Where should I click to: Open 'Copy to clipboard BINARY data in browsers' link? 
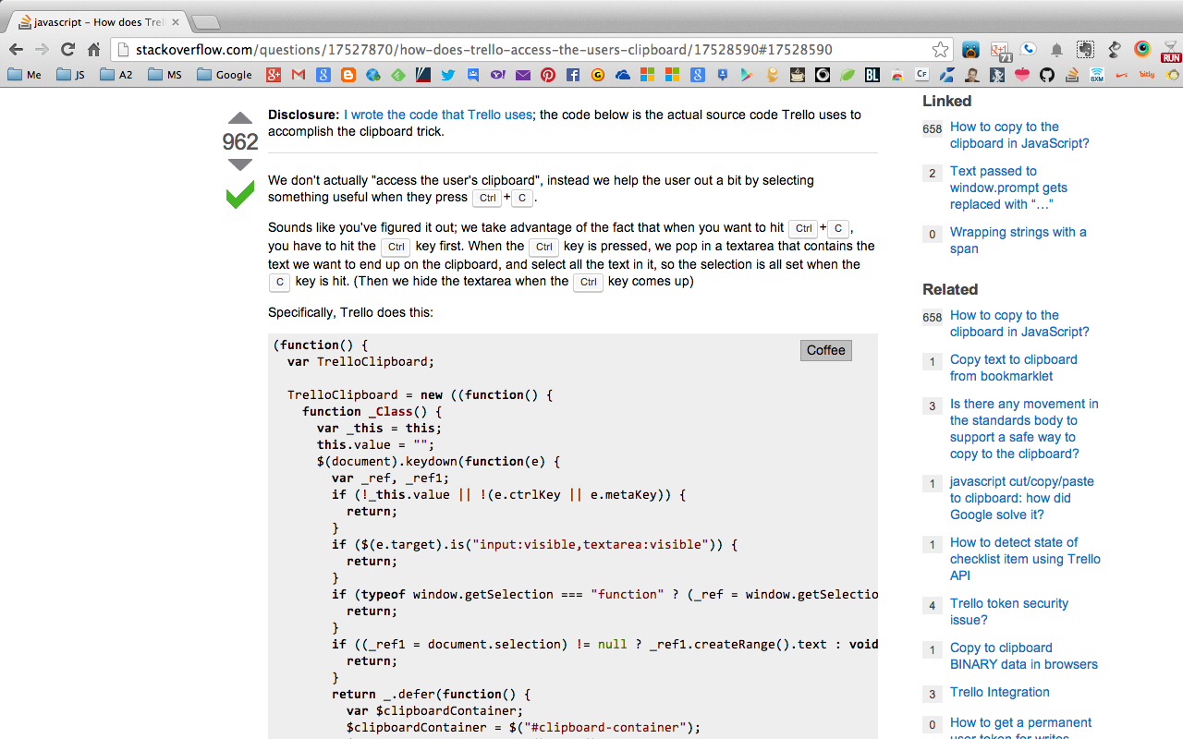1023,656
